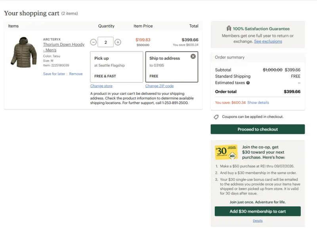Click the Size: M text

[48, 61]
